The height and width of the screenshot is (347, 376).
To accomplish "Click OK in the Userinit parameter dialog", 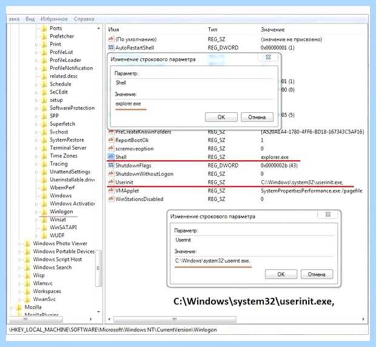I will pyautogui.click(x=281, y=274).
